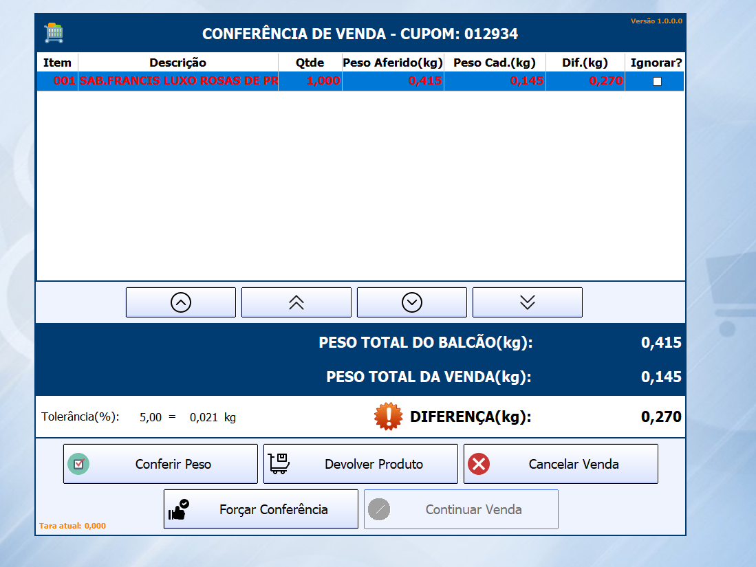Click the thumbs-up Forçar Conferência icon
Image resolution: width=756 pixels, height=567 pixels.
click(179, 509)
